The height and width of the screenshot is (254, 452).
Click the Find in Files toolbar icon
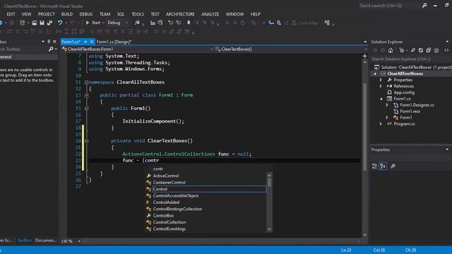pyautogui.click(x=137, y=23)
